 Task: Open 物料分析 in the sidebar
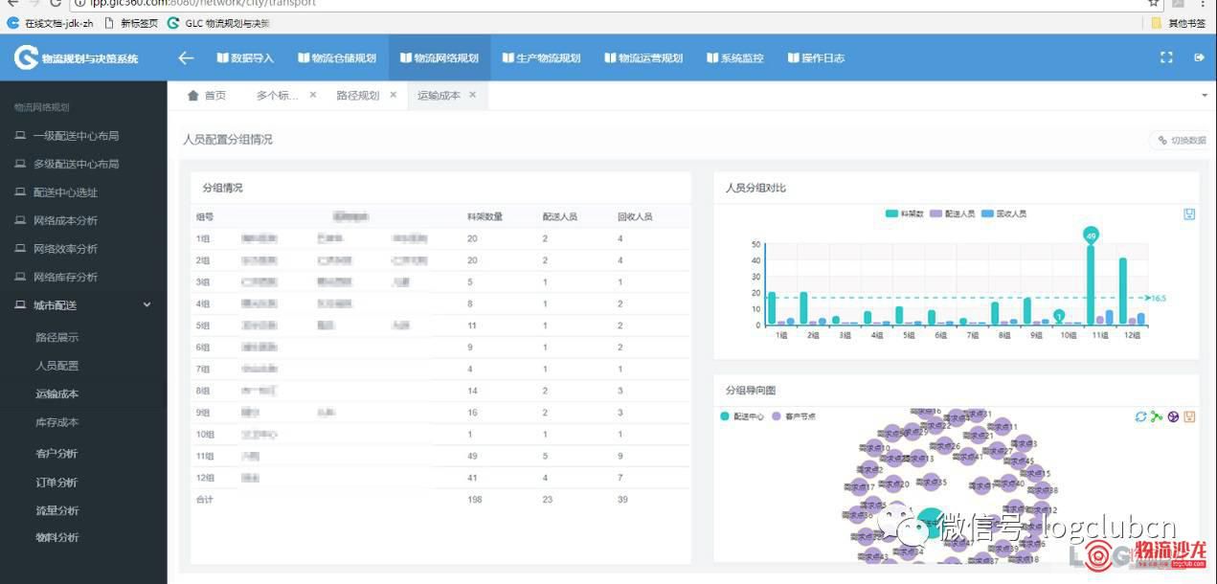coord(57,537)
